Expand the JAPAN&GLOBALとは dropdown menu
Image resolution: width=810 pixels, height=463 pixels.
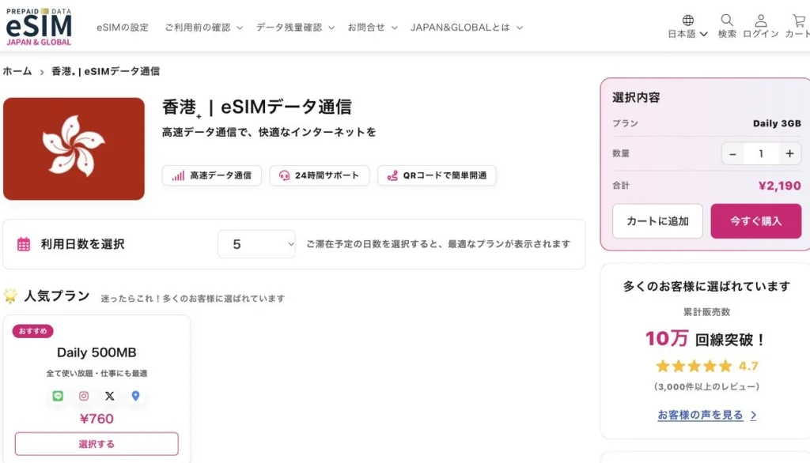(x=467, y=28)
